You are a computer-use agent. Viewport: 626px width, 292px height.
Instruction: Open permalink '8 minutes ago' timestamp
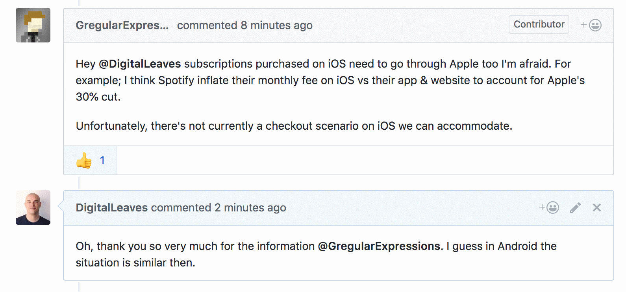pos(277,25)
